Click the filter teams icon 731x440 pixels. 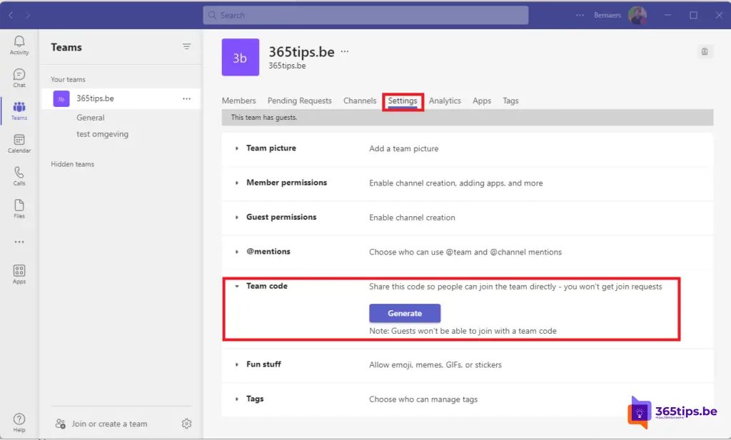[186, 46]
